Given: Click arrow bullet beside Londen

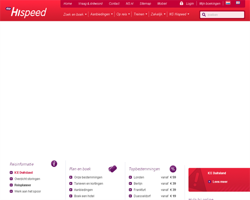Looking at the screenshot, I should coord(130,177).
